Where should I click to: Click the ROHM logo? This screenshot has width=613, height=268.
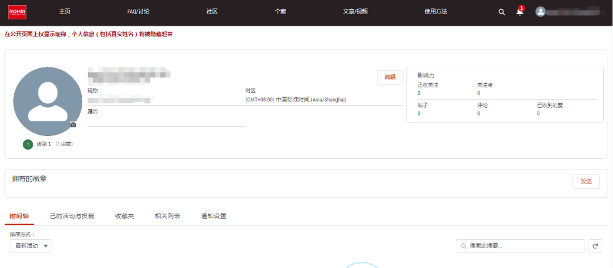(x=17, y=12)
